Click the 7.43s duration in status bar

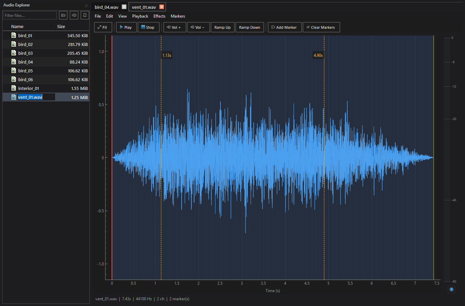[x=126, y=299]
